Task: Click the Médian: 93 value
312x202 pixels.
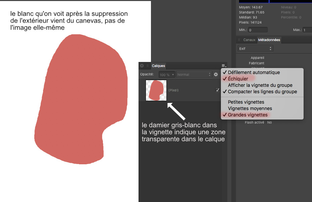Action: [248, 17]
